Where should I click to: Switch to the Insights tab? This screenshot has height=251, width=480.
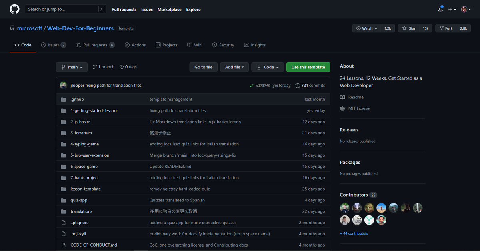pyautogui.click(x=255, y=45)
